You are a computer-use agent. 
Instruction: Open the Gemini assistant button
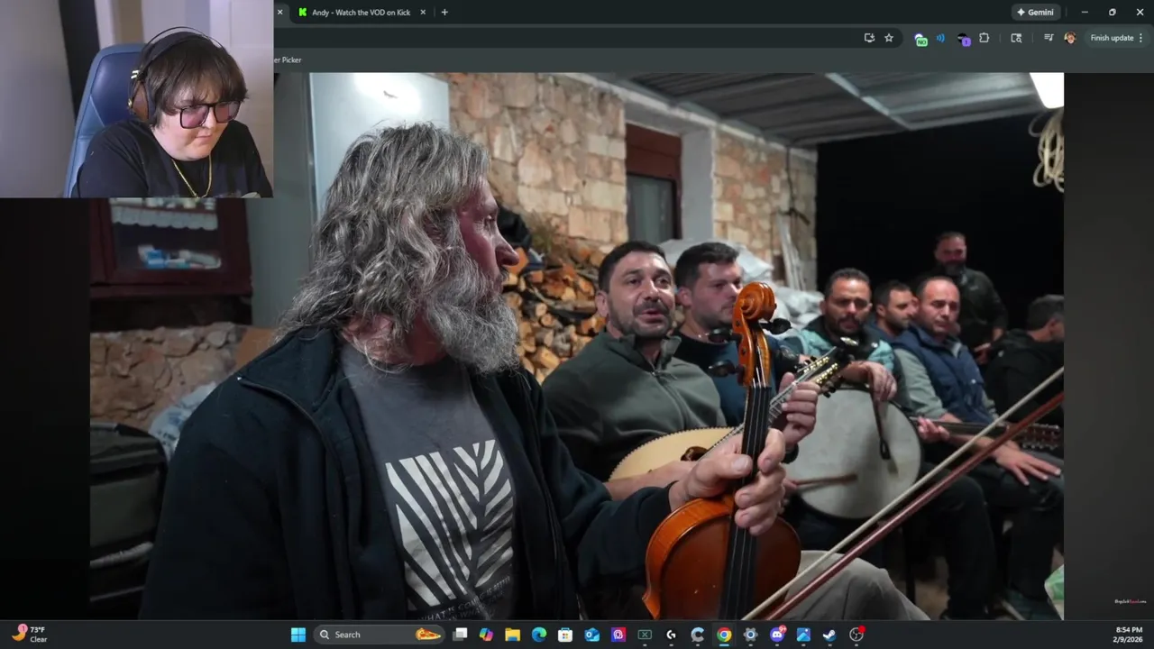point(1035,13)
